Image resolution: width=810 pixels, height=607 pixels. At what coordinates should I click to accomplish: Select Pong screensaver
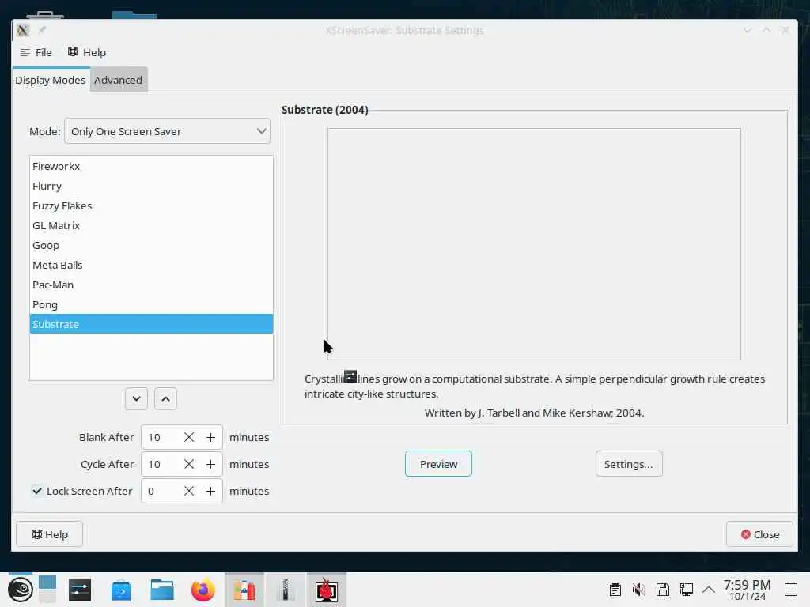[x=151, y=304]
